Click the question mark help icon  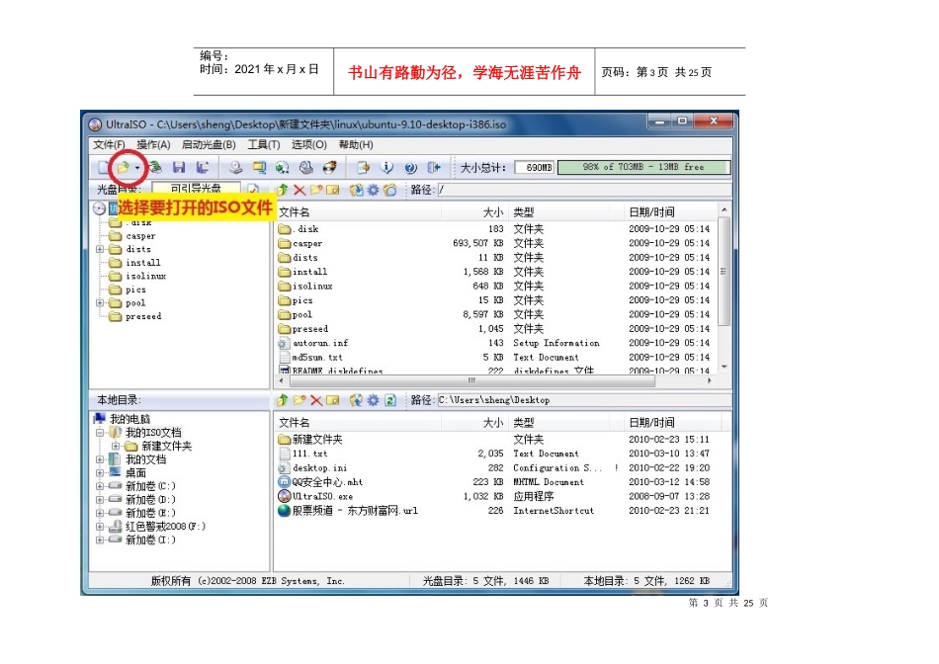410,168
